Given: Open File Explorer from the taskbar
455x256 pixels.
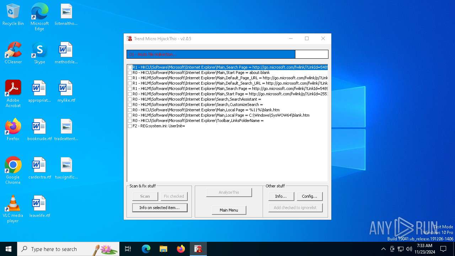Looking at the screenshot, I should 164,249.
